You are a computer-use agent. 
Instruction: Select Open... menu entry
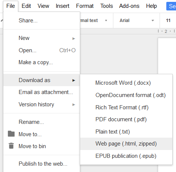41,50
